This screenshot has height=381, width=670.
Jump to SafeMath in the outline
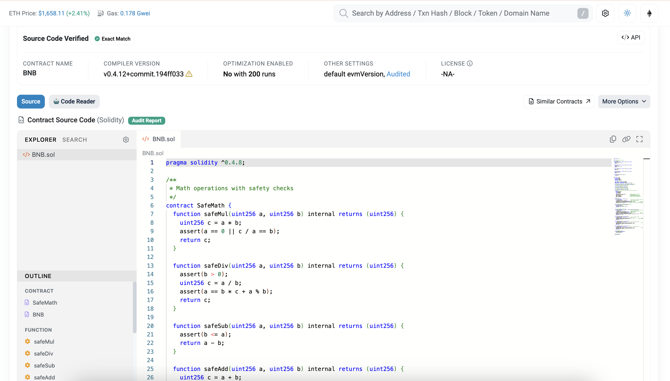coord(45,302)
